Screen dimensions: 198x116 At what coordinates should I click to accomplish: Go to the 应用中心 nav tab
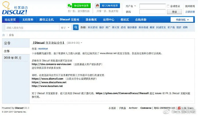point(109,20)
